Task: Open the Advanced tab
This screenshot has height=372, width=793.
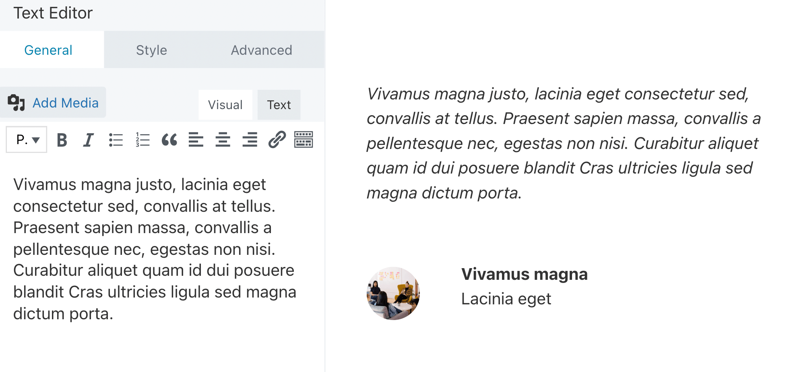Action: (x=261, y=50)
